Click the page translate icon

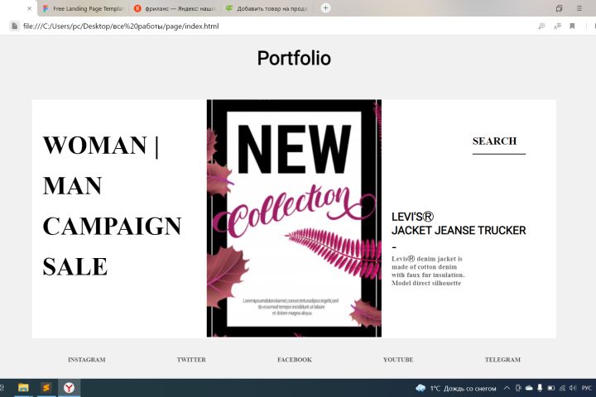(557, 26)
